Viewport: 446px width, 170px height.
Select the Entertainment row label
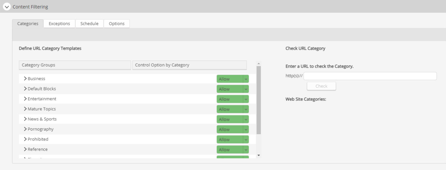[x=42, y=99]
